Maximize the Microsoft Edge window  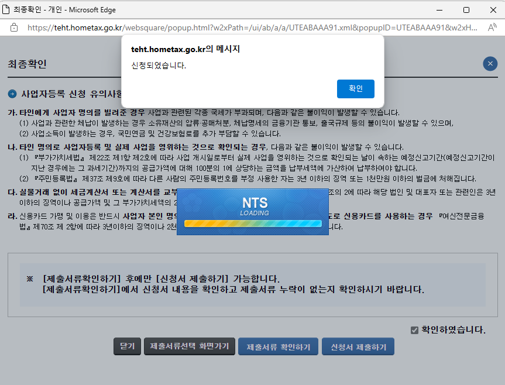(x=466, y=10)
